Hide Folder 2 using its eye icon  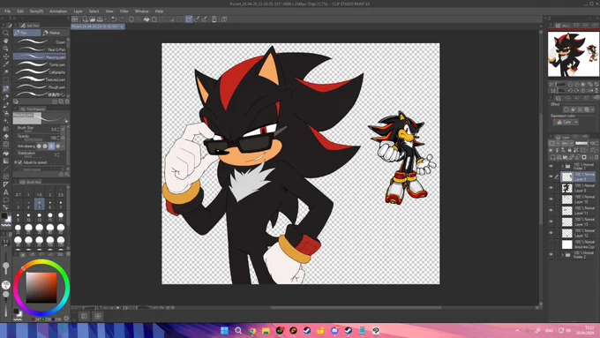551,254
